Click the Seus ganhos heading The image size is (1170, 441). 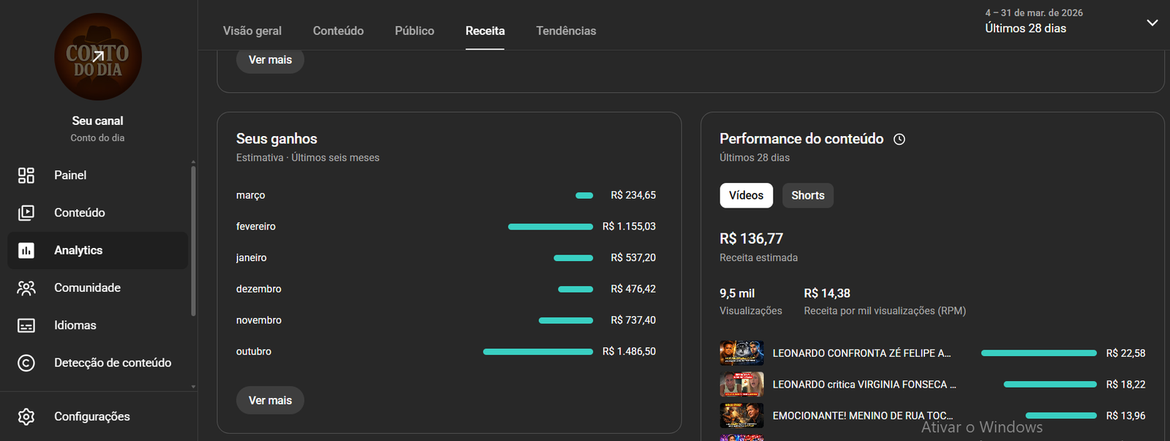point(276,139)
